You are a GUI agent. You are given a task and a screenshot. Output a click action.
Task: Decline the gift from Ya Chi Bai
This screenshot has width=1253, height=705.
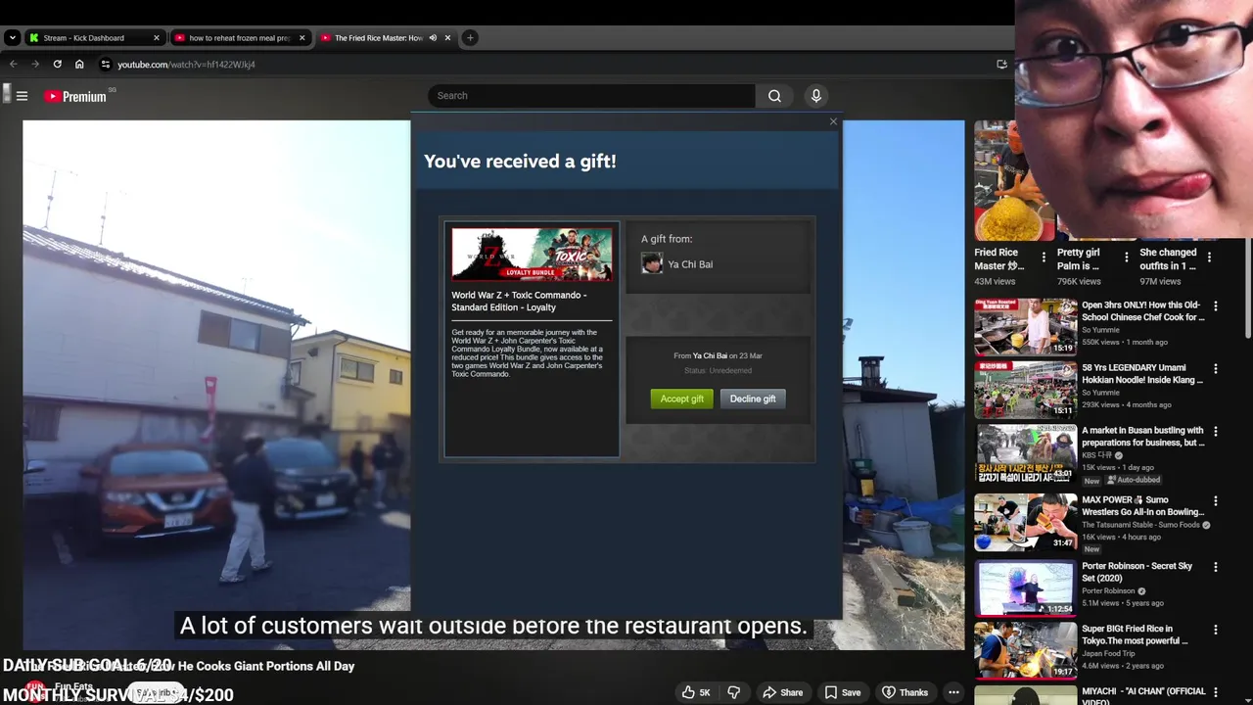point(753,399)
